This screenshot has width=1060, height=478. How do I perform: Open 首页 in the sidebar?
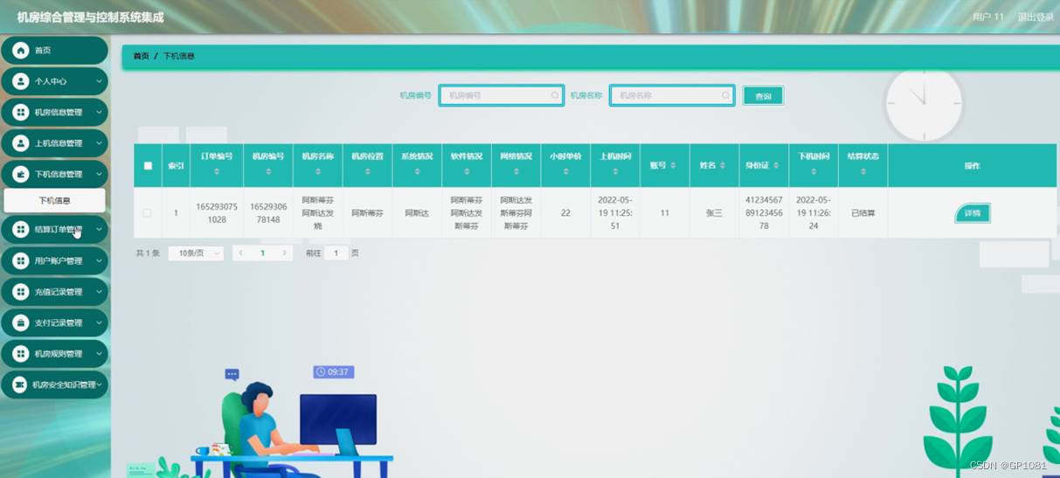pos(54,51)
